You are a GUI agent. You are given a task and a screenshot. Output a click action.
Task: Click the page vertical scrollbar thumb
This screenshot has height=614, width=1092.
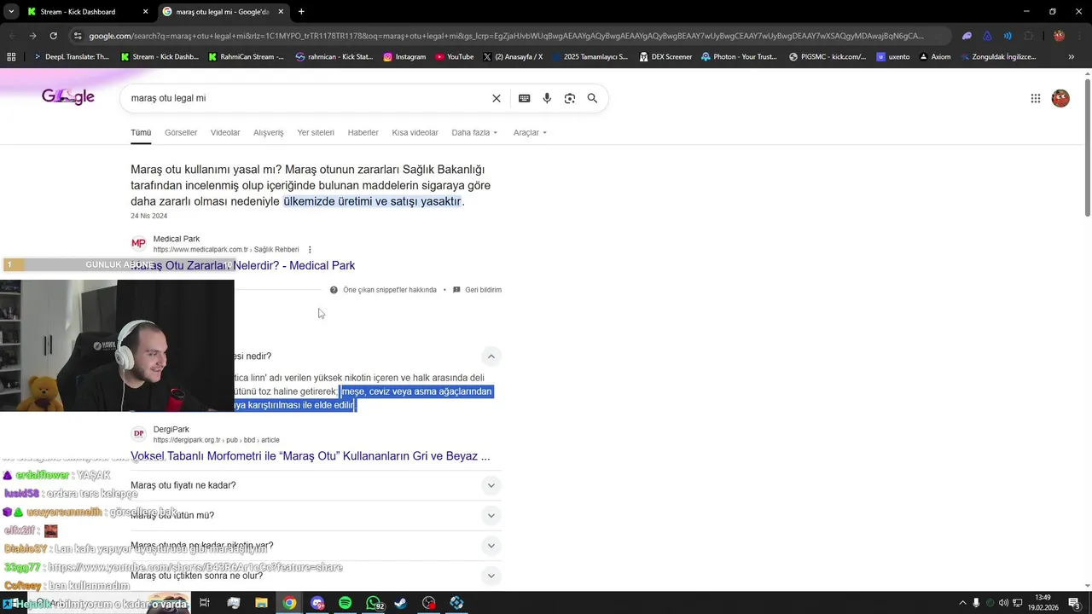pos(1088,147)
